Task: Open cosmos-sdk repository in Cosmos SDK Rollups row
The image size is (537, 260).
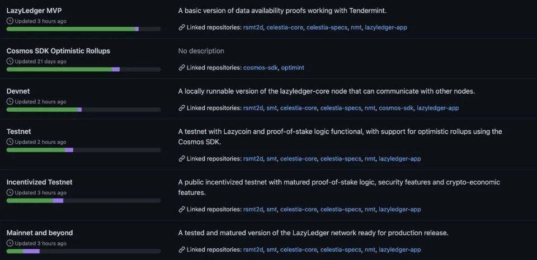Action: pos(260,68)
